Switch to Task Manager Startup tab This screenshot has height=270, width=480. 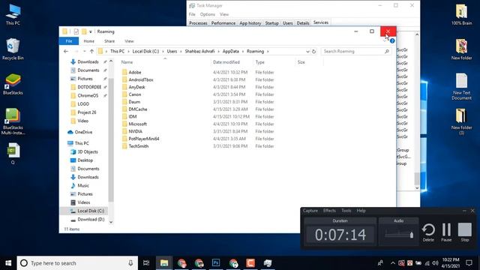(271, 23)
